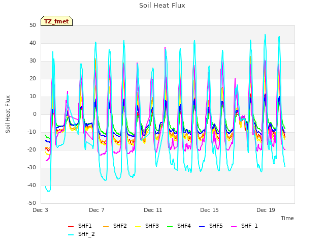This screenshot has width=325, height=244.
Task: Toggle the SHF2 series legend label
Action: point(120,226)
